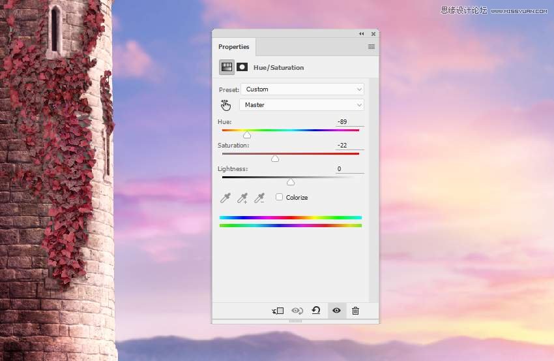Reset adjustment to defaults

(316, 310)
